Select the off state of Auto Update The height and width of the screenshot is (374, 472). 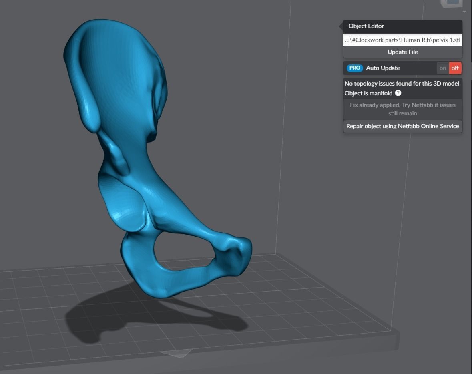pyautogui.click(x=455, y=68)
